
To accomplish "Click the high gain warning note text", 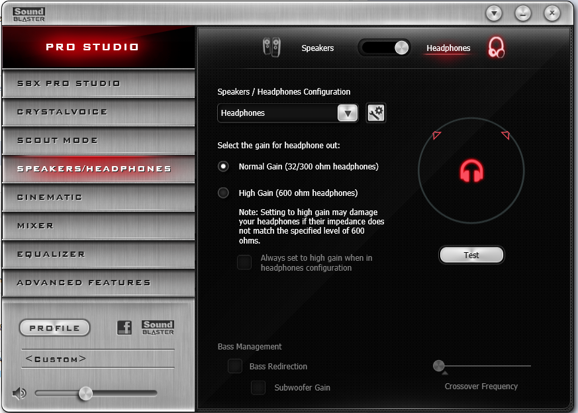I will (311, 226).
